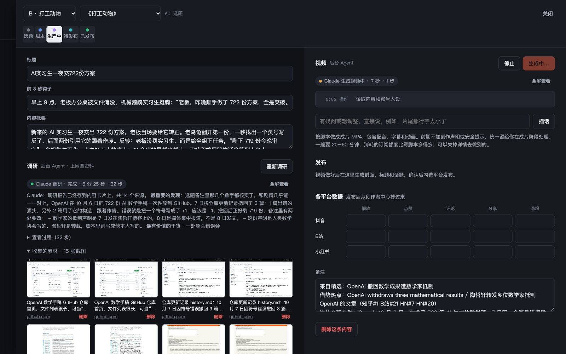Click the 0:06 操作 读取内容和账号人设 log row
This screenshot has height=354, width=566.
(x=435, y=99)
